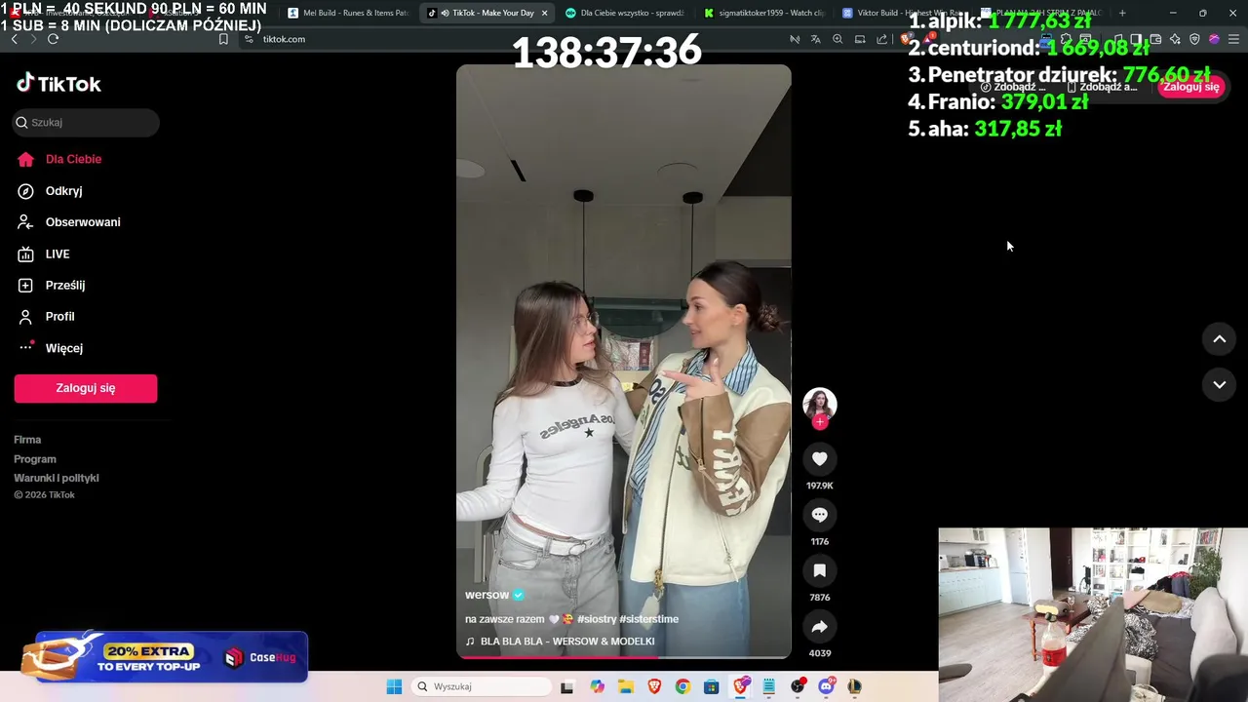Open the #sisterstime hashtag
Screen dimensions: 1248x702
[649, 619]
